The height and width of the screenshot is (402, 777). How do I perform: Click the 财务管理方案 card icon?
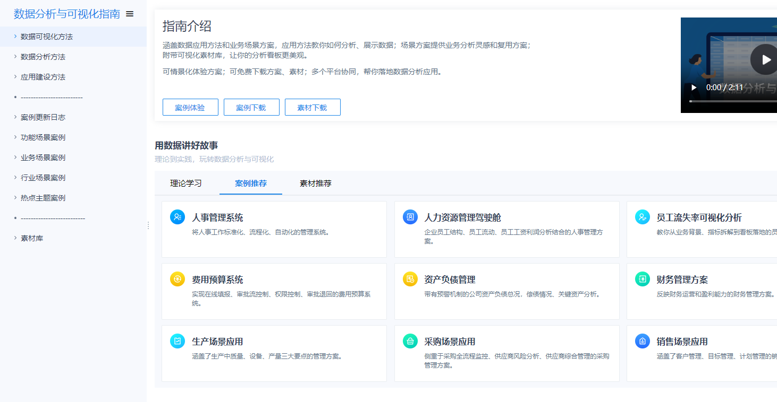pos(643,279)
